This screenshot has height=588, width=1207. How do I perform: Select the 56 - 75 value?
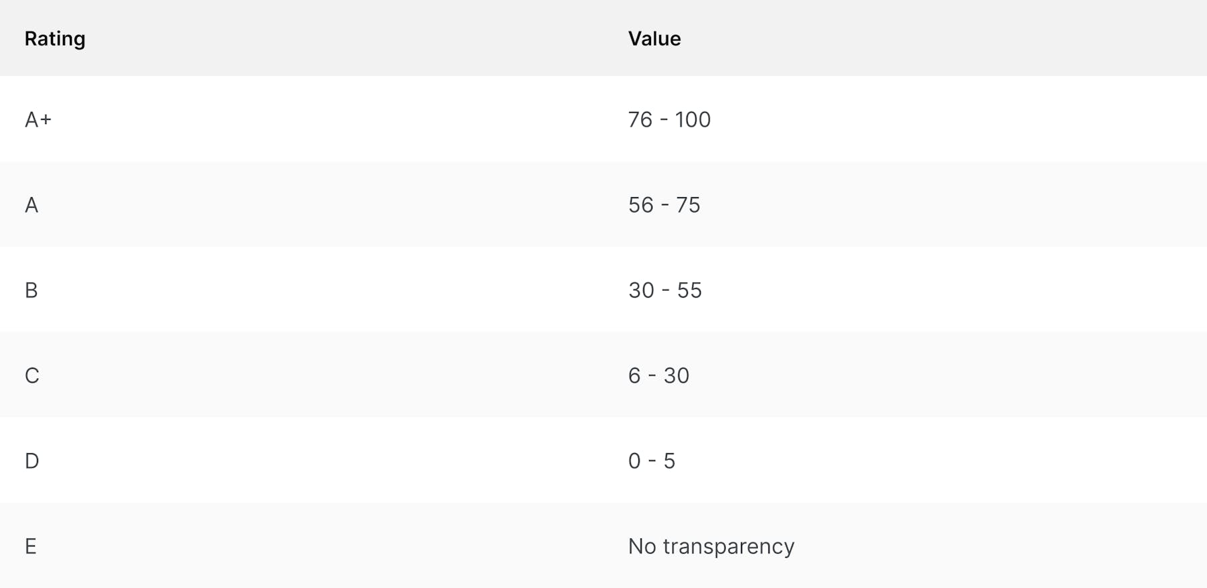click(x=664, y=204)
